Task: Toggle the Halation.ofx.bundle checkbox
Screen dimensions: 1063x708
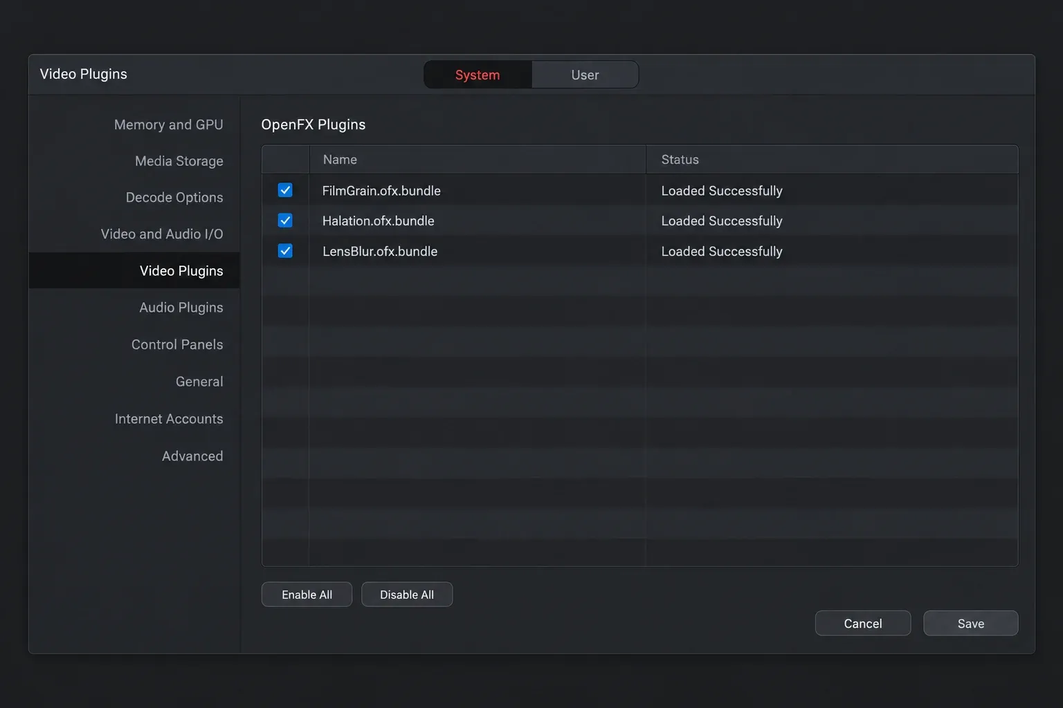Action: [285, 221]
